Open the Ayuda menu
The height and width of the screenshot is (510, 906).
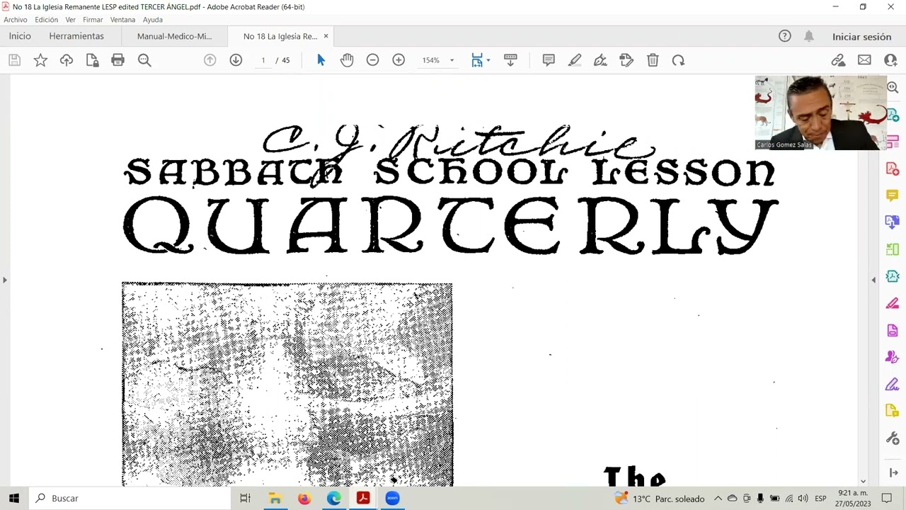153,20
